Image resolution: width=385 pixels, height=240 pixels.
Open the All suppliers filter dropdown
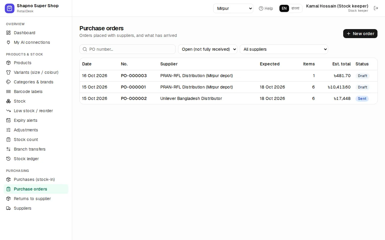pos(284,49)
